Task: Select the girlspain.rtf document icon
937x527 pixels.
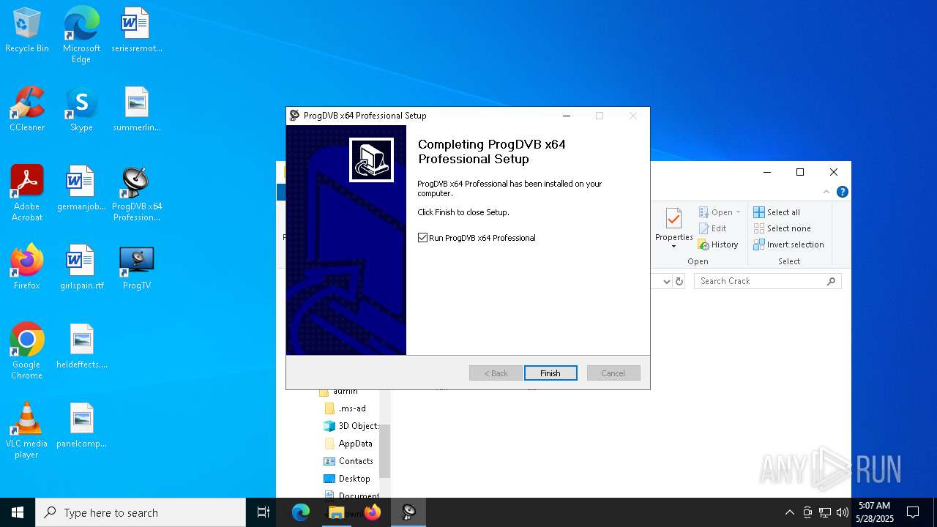Action: pyautogui.click(x=81, y=268)
